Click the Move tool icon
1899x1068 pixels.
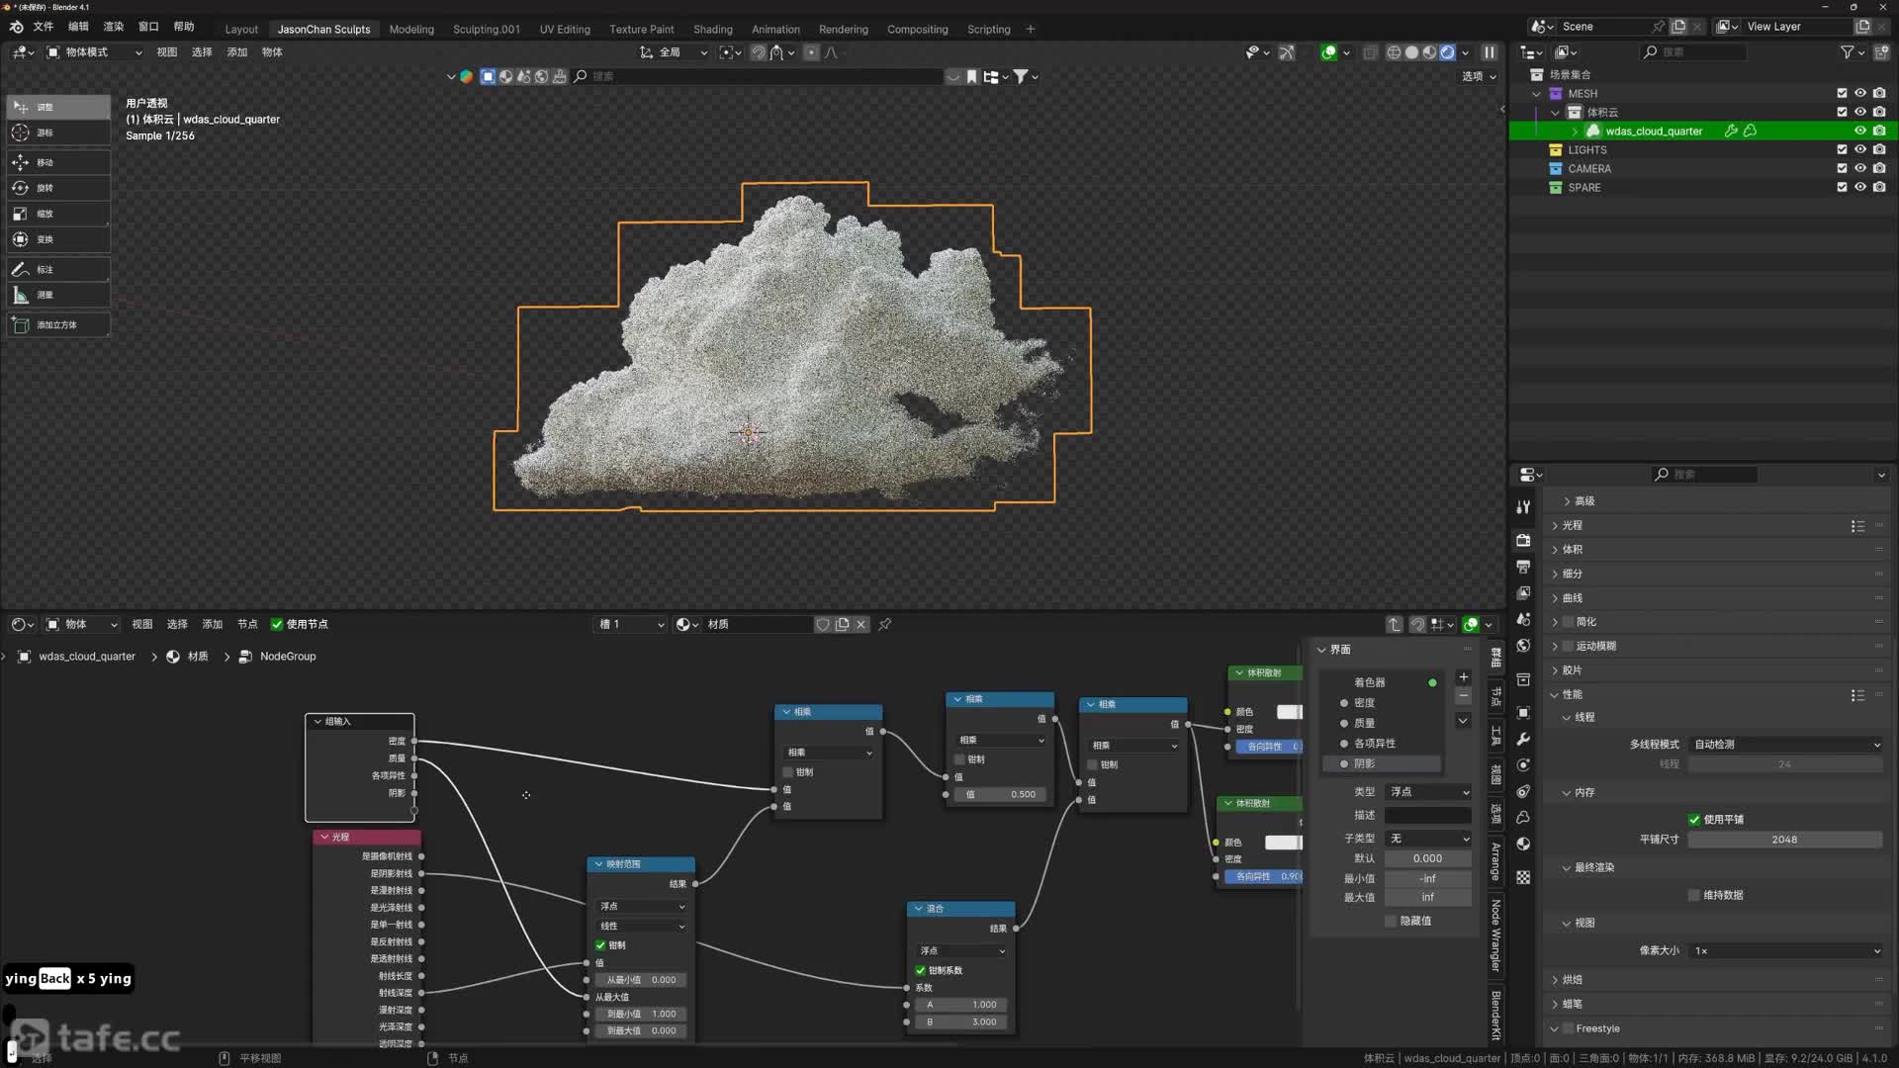tap(20, 162)
